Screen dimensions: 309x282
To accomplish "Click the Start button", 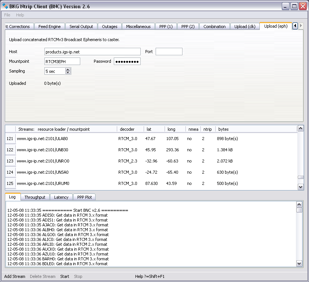I will click(65, 276).
